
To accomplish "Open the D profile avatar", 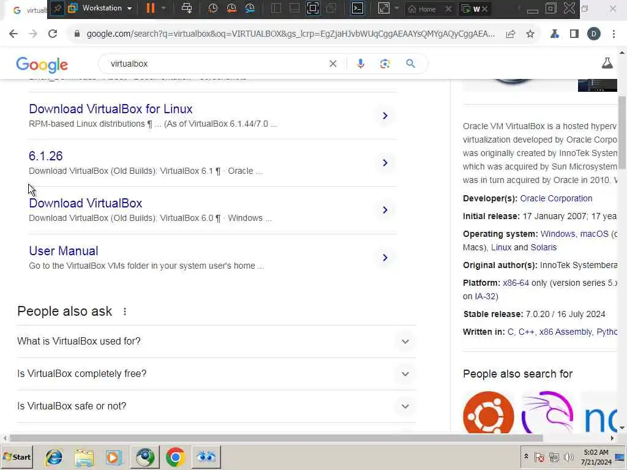I will [x=594, y=34].
